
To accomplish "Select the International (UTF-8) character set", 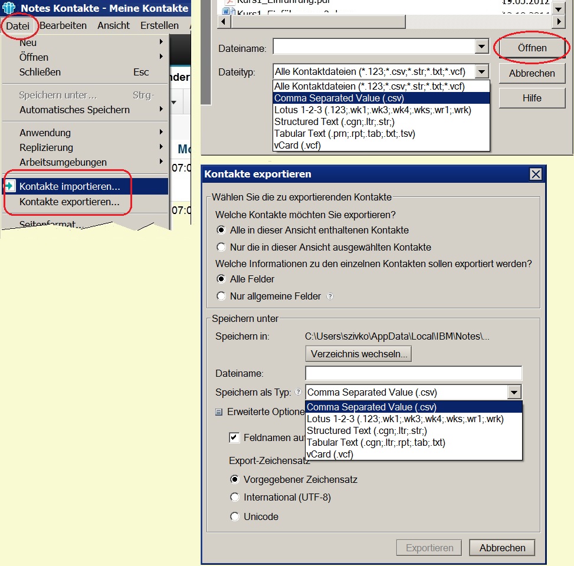I will [x=235, y=498].
